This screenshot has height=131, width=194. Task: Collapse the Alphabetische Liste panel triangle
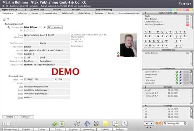pyautogui.click(x=145, y=13)
